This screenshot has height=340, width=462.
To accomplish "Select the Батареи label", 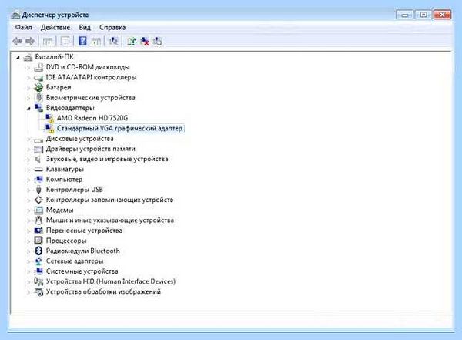I will (x=59, y=87).
